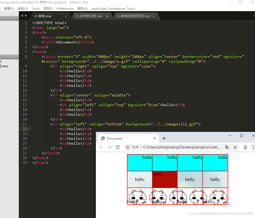The width and height of the screenshot is (255, 218).
Task: Click the first cat image cell
Action: pos(140,196)
